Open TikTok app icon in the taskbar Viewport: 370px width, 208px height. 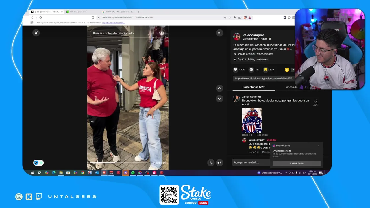[154, 173]
